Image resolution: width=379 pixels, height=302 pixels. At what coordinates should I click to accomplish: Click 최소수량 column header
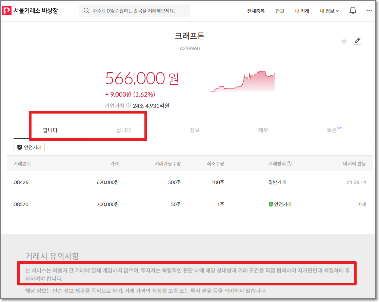[x=215, y=164]
